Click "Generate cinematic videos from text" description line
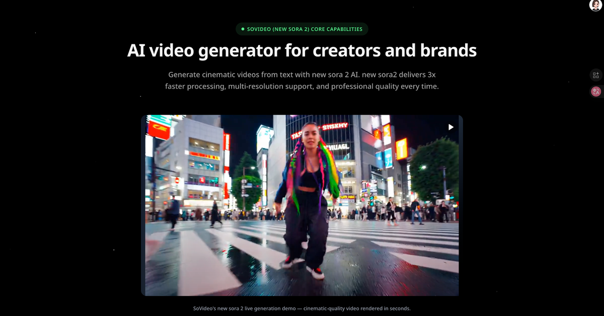This screenshot has width=604, height=316. 302,74
